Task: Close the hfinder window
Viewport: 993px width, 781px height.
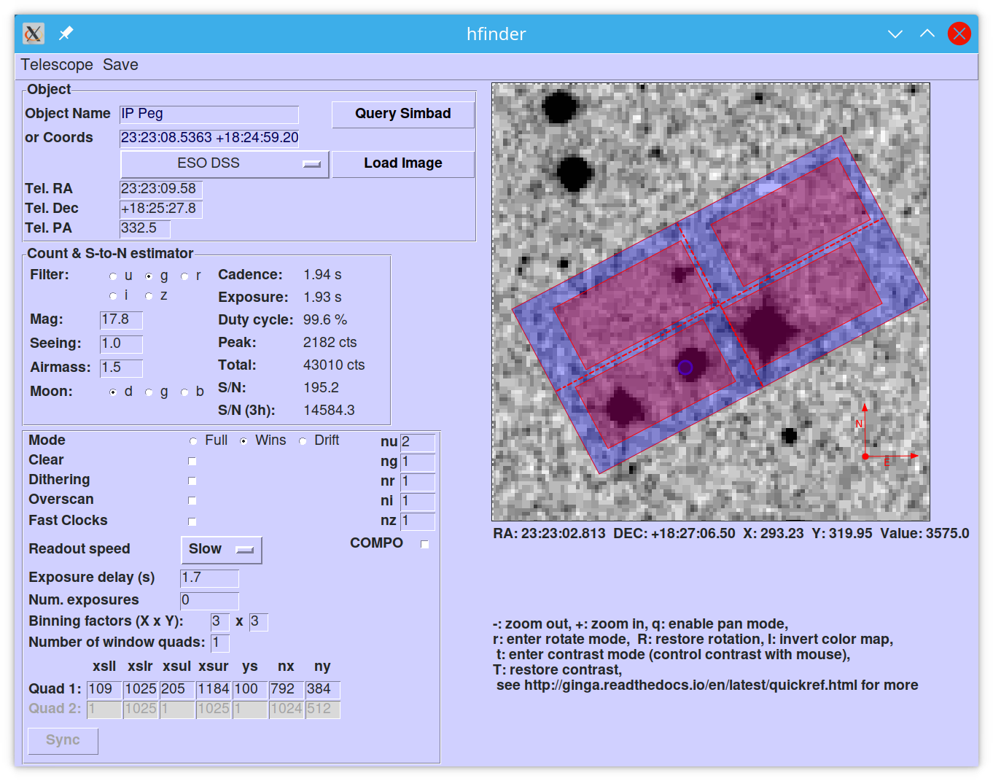Action: point(959,34)
